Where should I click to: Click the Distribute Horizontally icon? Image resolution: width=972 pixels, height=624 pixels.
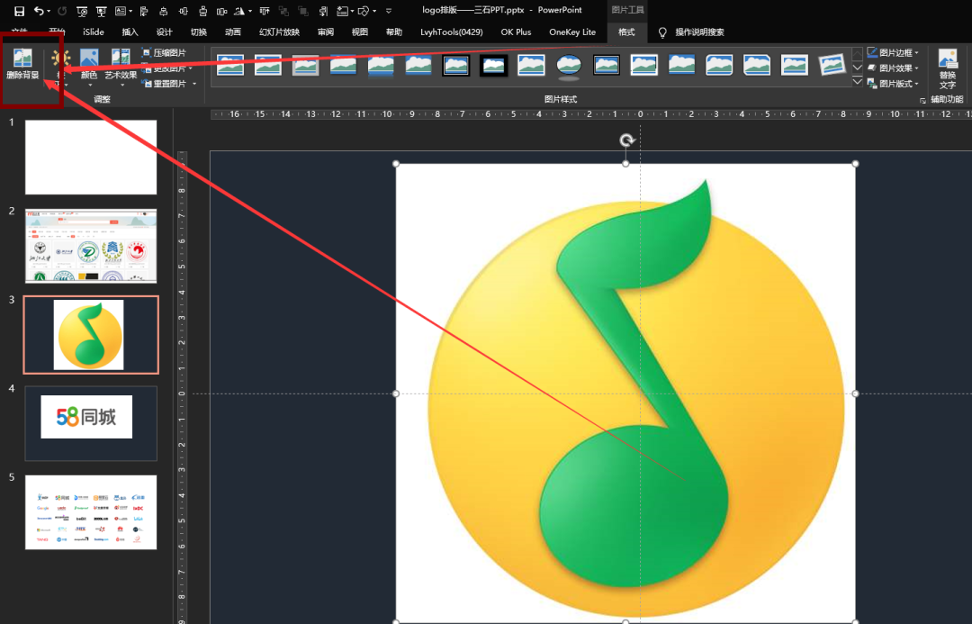coord(222,11)
